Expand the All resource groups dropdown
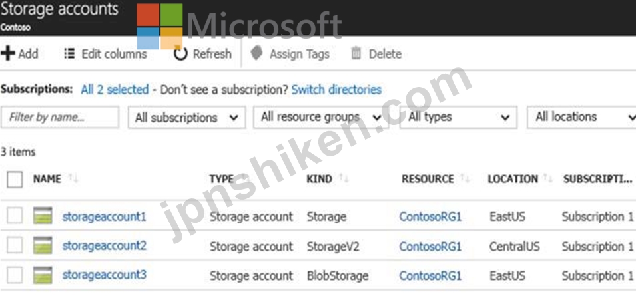The width and height of the screenshot is (636, 296). (x=321, y=118)
